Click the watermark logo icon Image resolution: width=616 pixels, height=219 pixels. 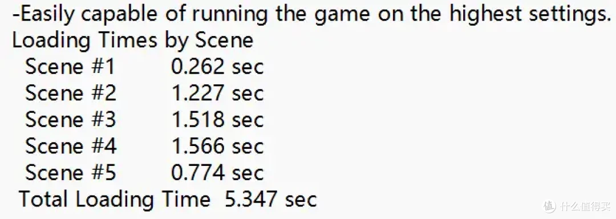coord(549,206)
